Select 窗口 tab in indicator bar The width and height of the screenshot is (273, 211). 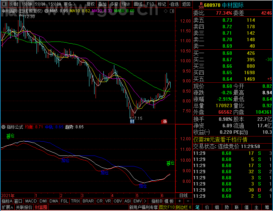[x=18, y=201]
